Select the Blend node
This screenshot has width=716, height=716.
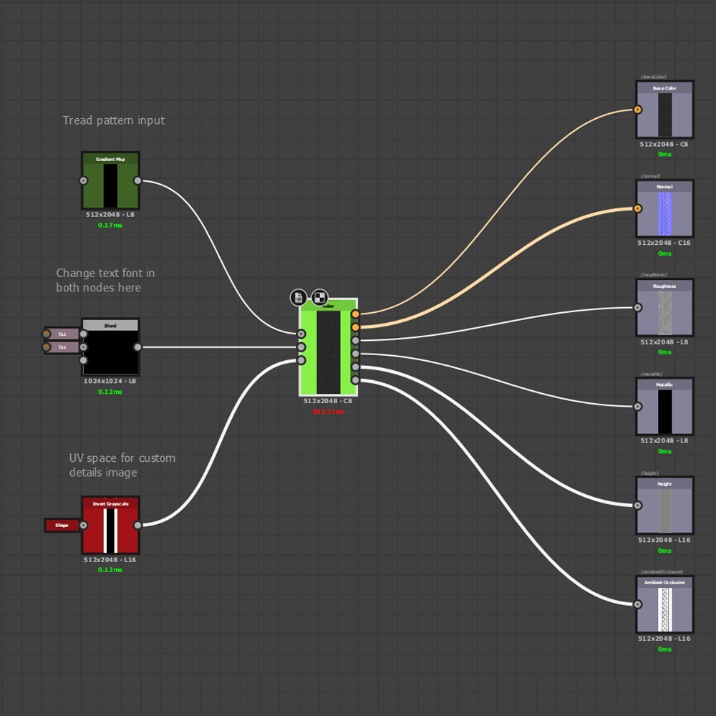pos(110,347)
